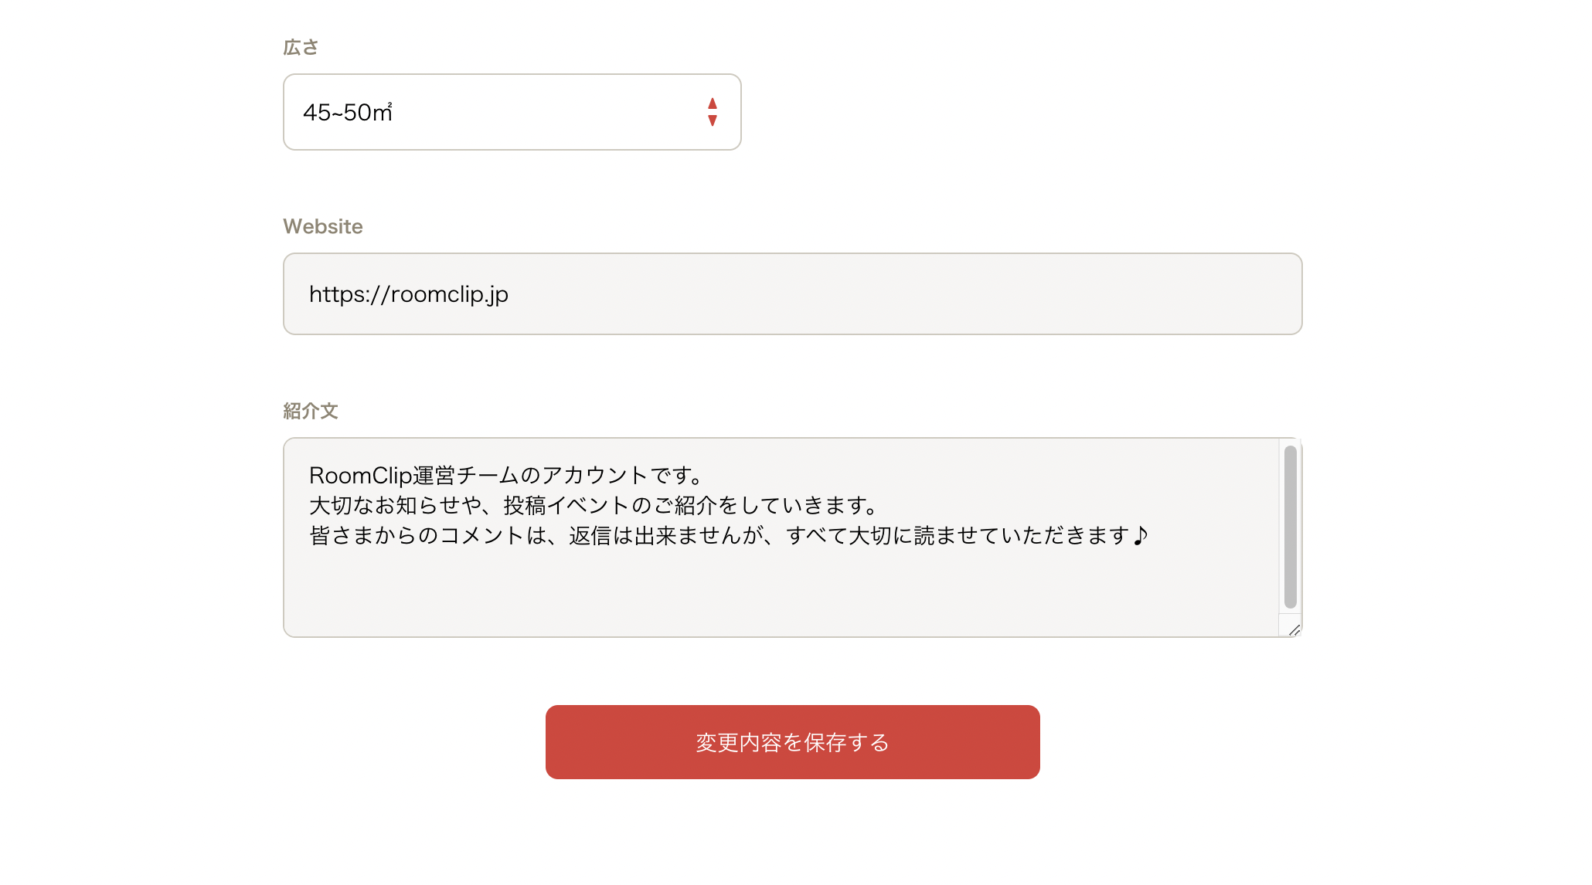Click the 広さ field label
The height and width of the screenshot is (885, 1592).
pyautogui.click(x=301, y=48)
